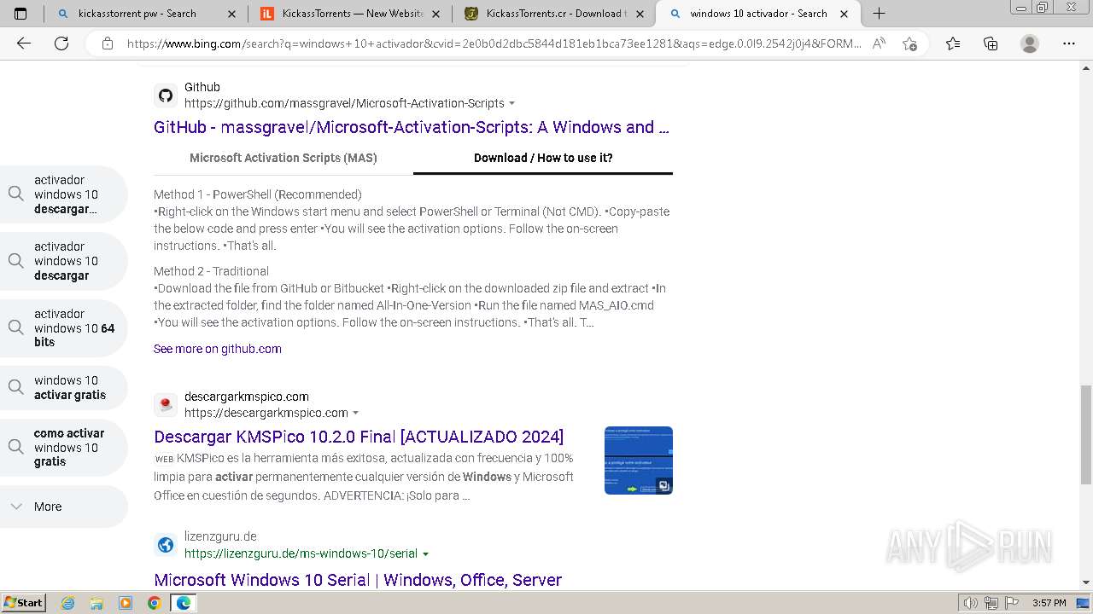Viewport: 1093px width, 614px height.
Task: Launch Internet Explorer from the taskbar
Action: (x=68, y=603)
